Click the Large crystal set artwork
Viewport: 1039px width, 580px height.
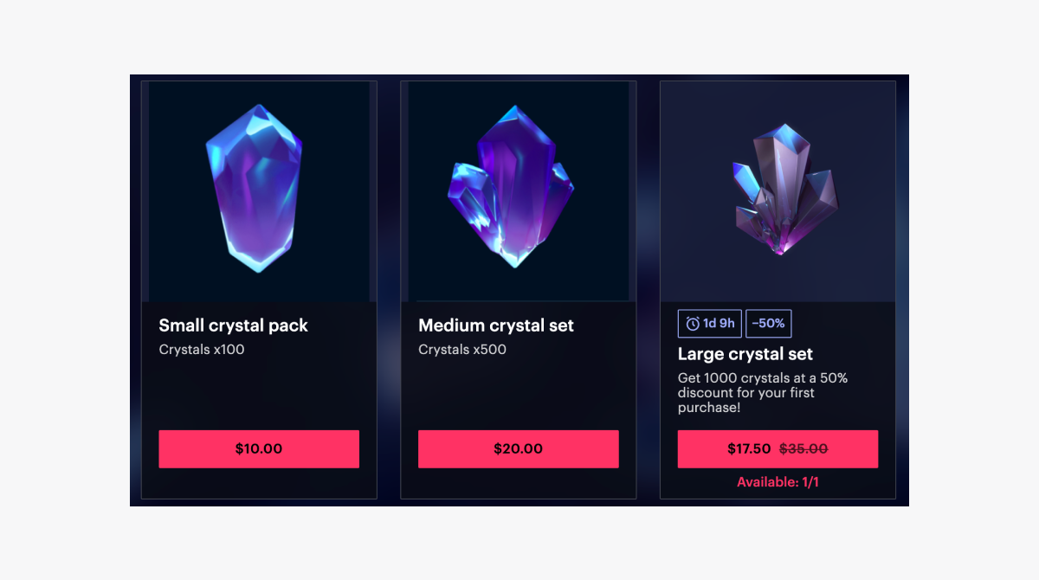tap(782, 192)
